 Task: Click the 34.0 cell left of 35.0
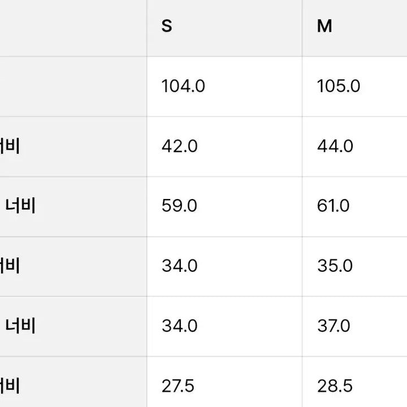pyautogui.click(x=180, y=266)
